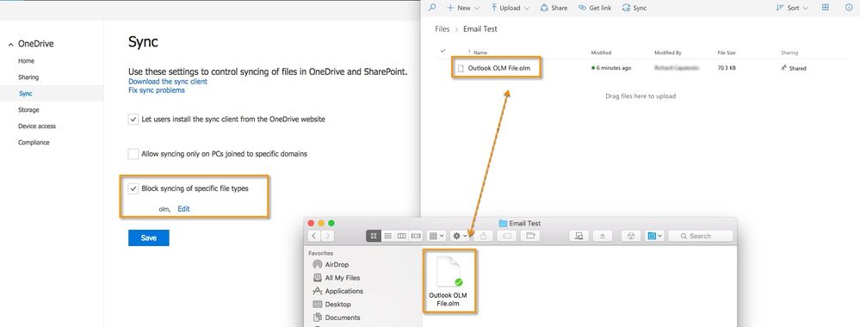Open the Finder gear action menu
The width and height of the screenshot is (860, 327).
click(460, 236)
